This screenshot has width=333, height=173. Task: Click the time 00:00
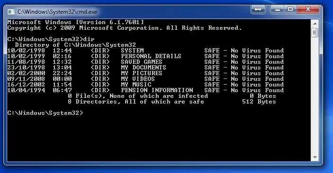click(62, 79)
